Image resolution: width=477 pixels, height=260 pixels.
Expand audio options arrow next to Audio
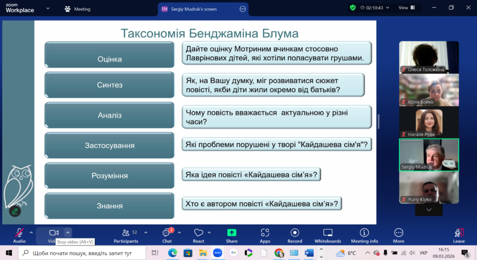pos(31,232)
